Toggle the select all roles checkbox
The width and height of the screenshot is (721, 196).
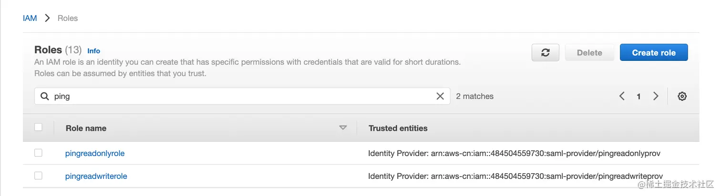coord(38,127)
